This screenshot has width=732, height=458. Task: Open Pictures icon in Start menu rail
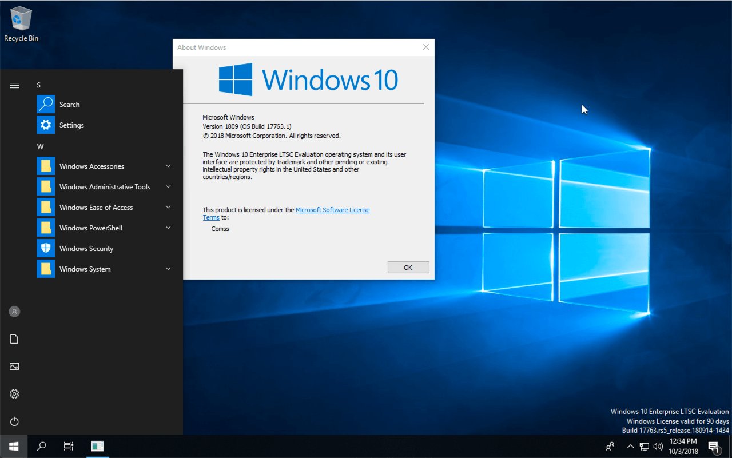[14, 367]
